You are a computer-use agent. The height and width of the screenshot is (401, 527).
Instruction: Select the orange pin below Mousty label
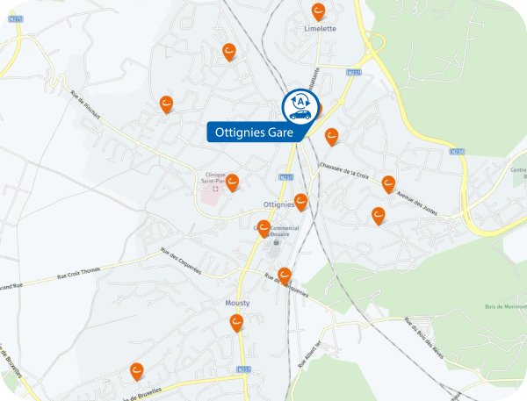tap(236, 323)
